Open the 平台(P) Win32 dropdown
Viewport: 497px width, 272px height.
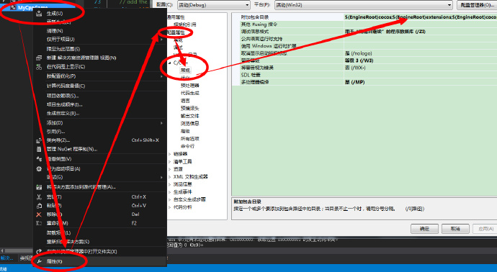pos(364,5)
